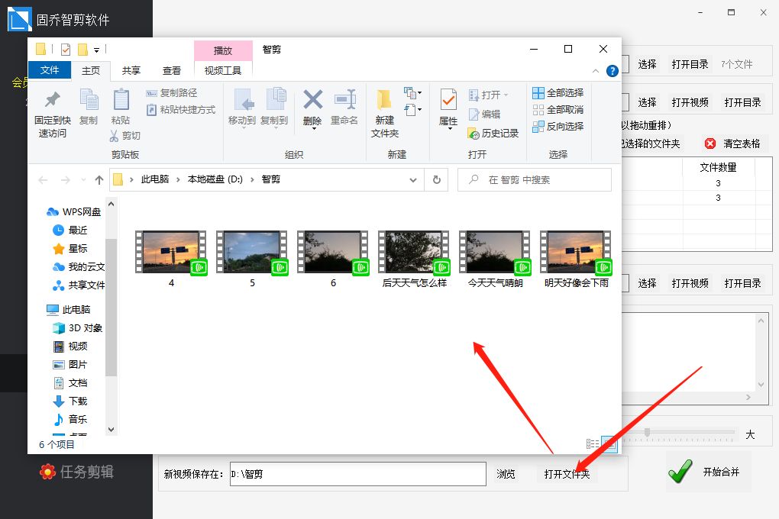Click the Back navigation arrow
The height and width of the screenshot is (519, 779).
coord(44,180)
